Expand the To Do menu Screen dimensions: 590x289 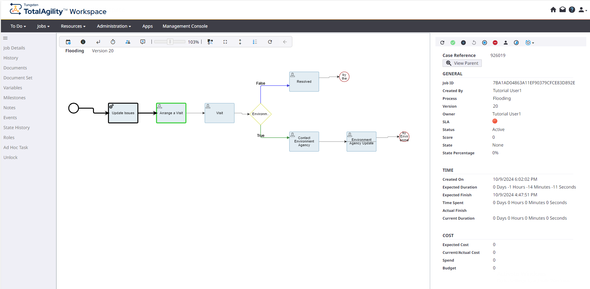tap(18, 26)
